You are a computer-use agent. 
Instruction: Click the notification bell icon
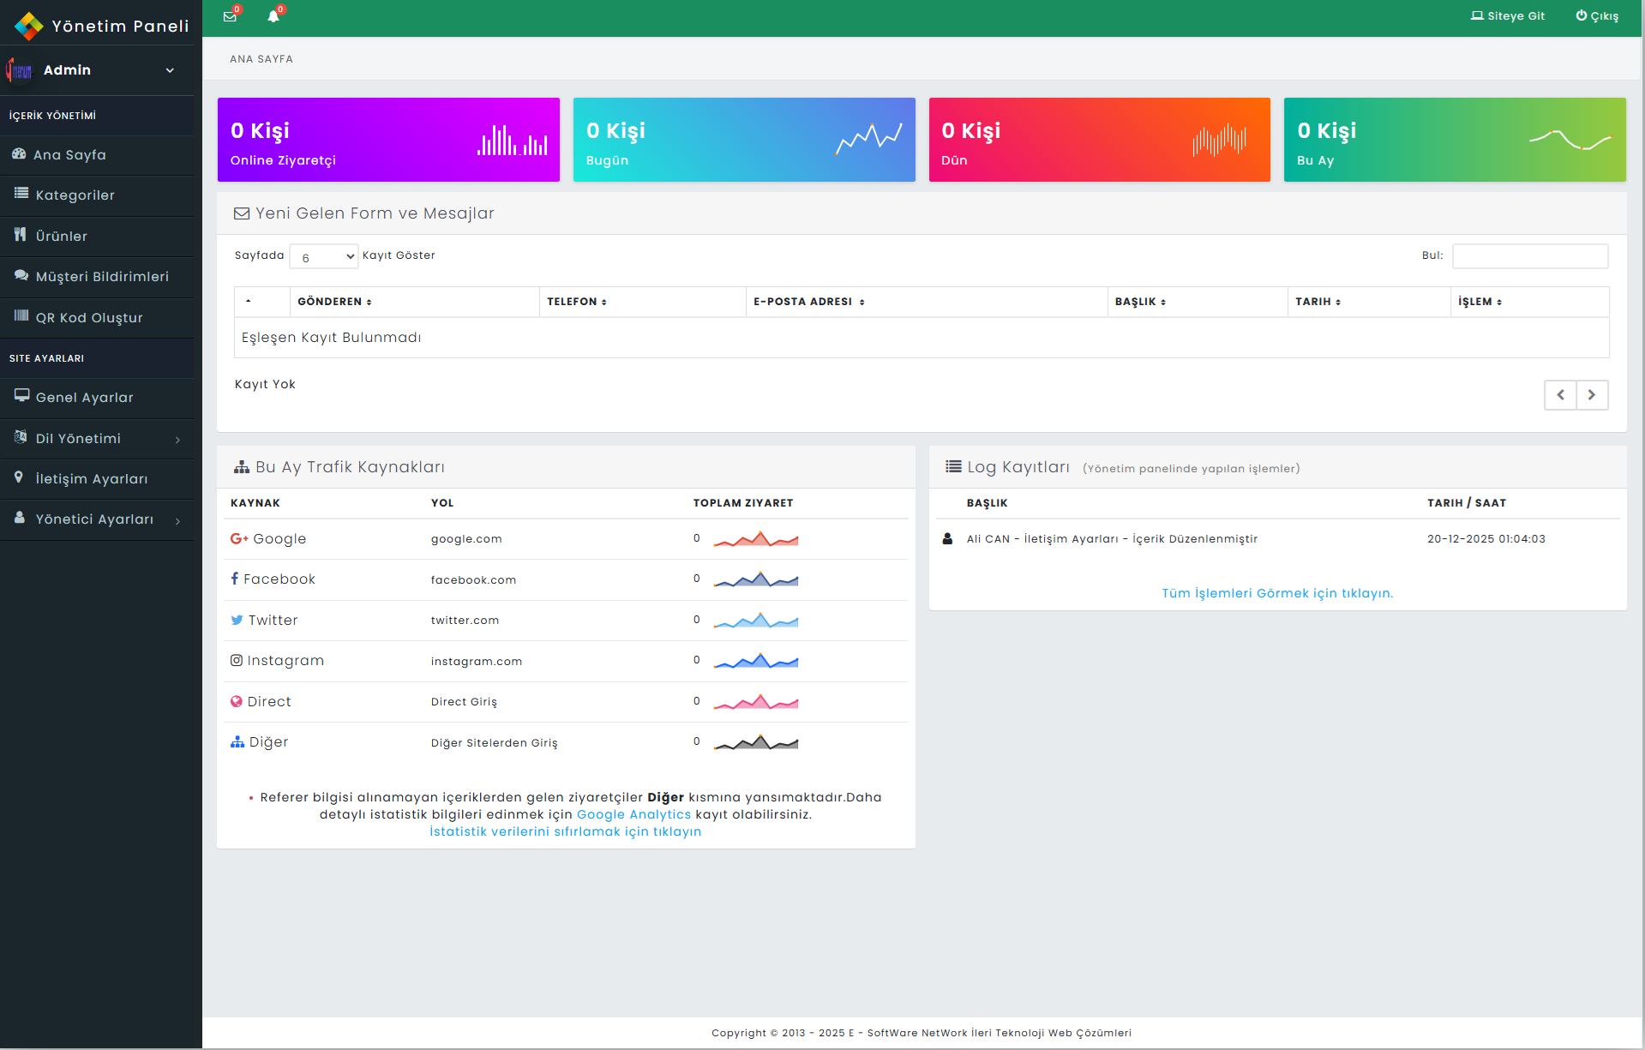tap(273, 16)
